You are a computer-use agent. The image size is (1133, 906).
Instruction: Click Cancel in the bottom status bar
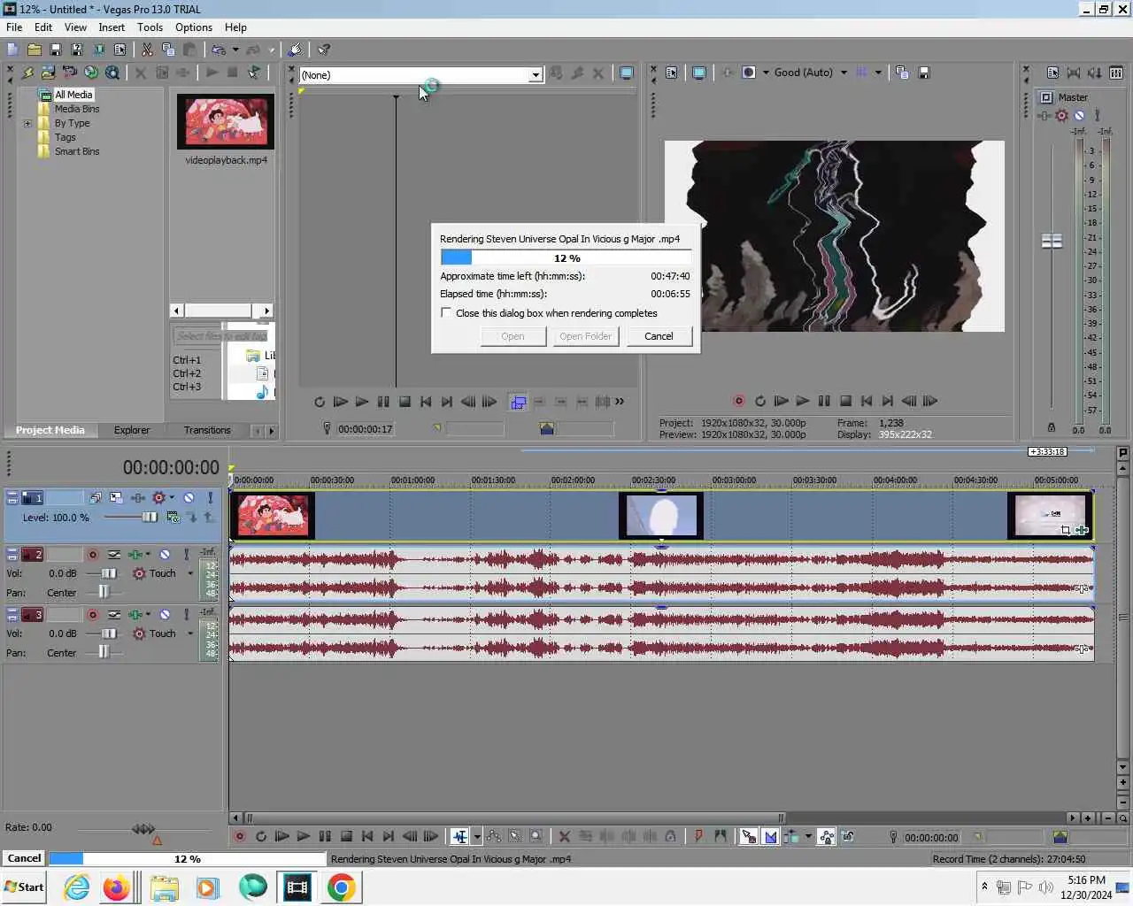(x=24, y=858)
